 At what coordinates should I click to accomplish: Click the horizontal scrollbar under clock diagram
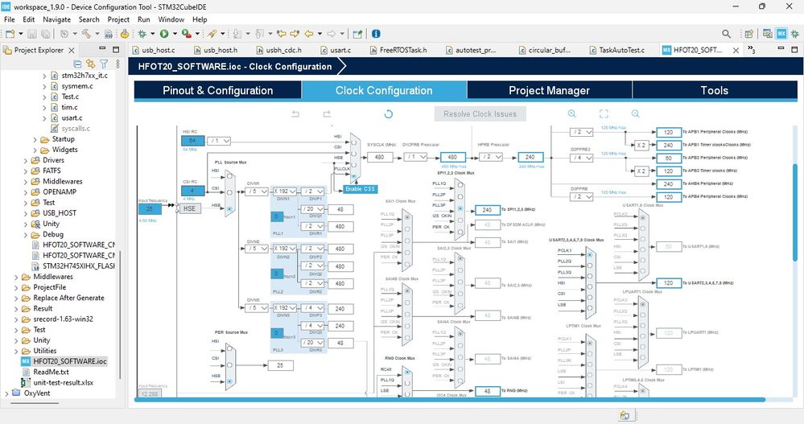[x=450, y=400]
